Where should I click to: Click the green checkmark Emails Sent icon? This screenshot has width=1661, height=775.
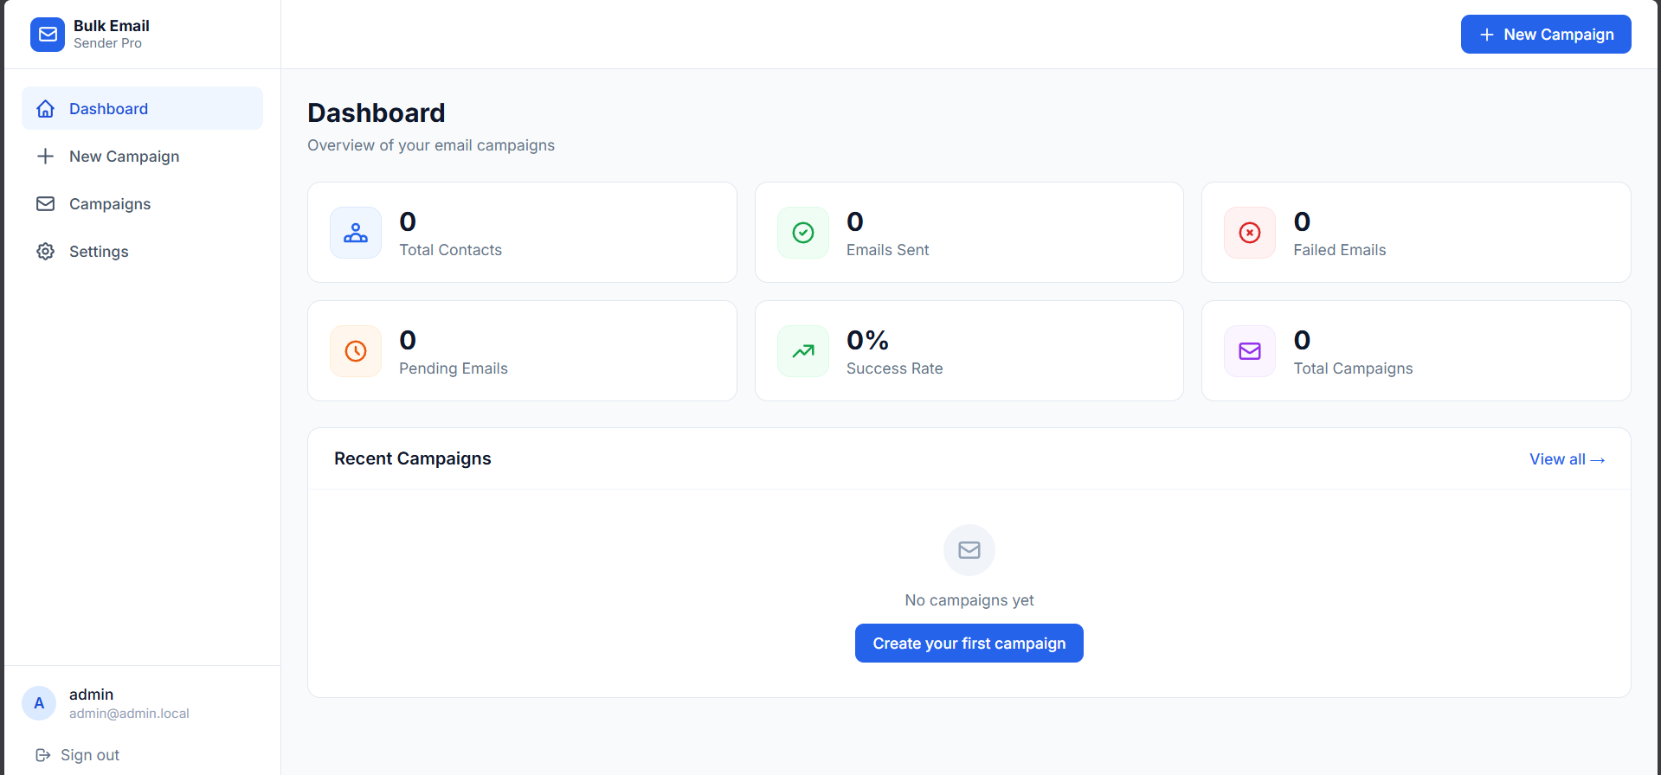[803, 233]
